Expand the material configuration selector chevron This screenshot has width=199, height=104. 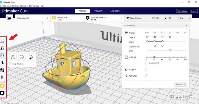(x=122, y=18)
